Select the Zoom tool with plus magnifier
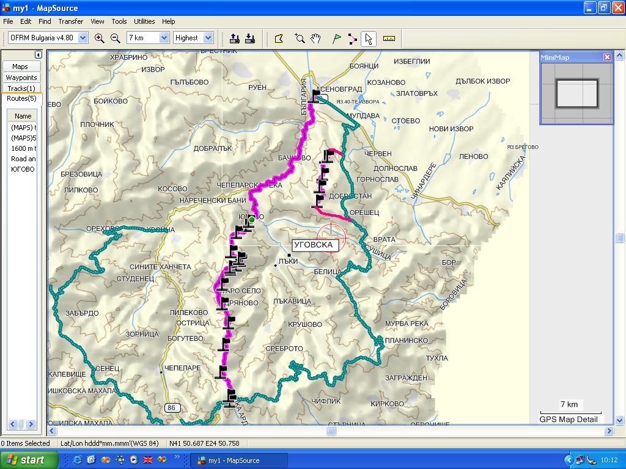Screen dimensions: 626x469 click(300, 38)
